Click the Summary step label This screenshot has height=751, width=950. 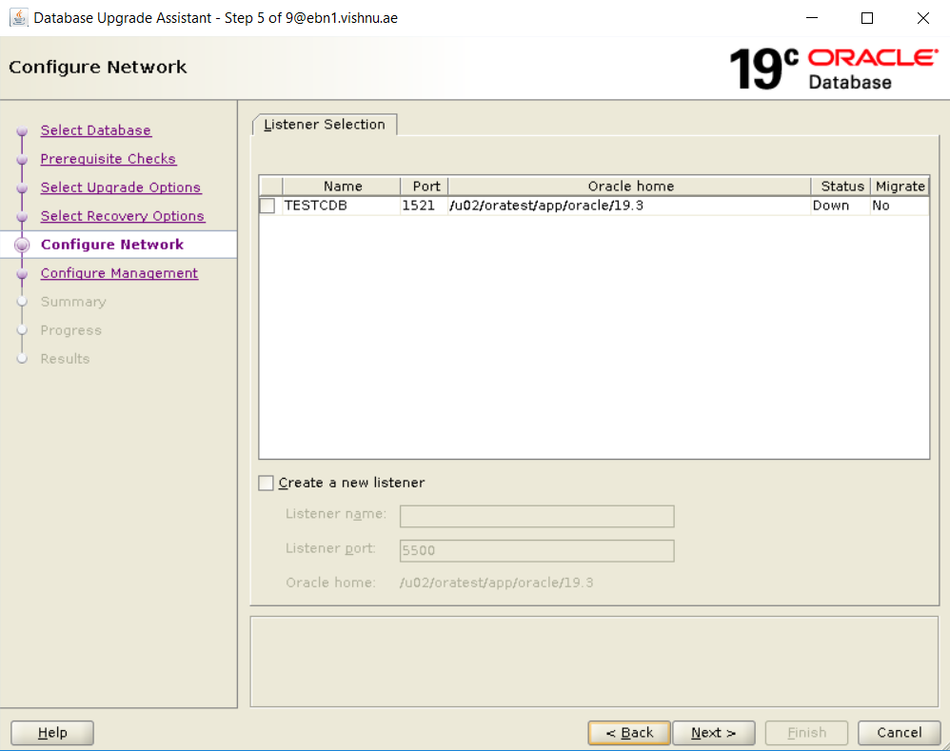pyautogui.click(x=73, y=302)
